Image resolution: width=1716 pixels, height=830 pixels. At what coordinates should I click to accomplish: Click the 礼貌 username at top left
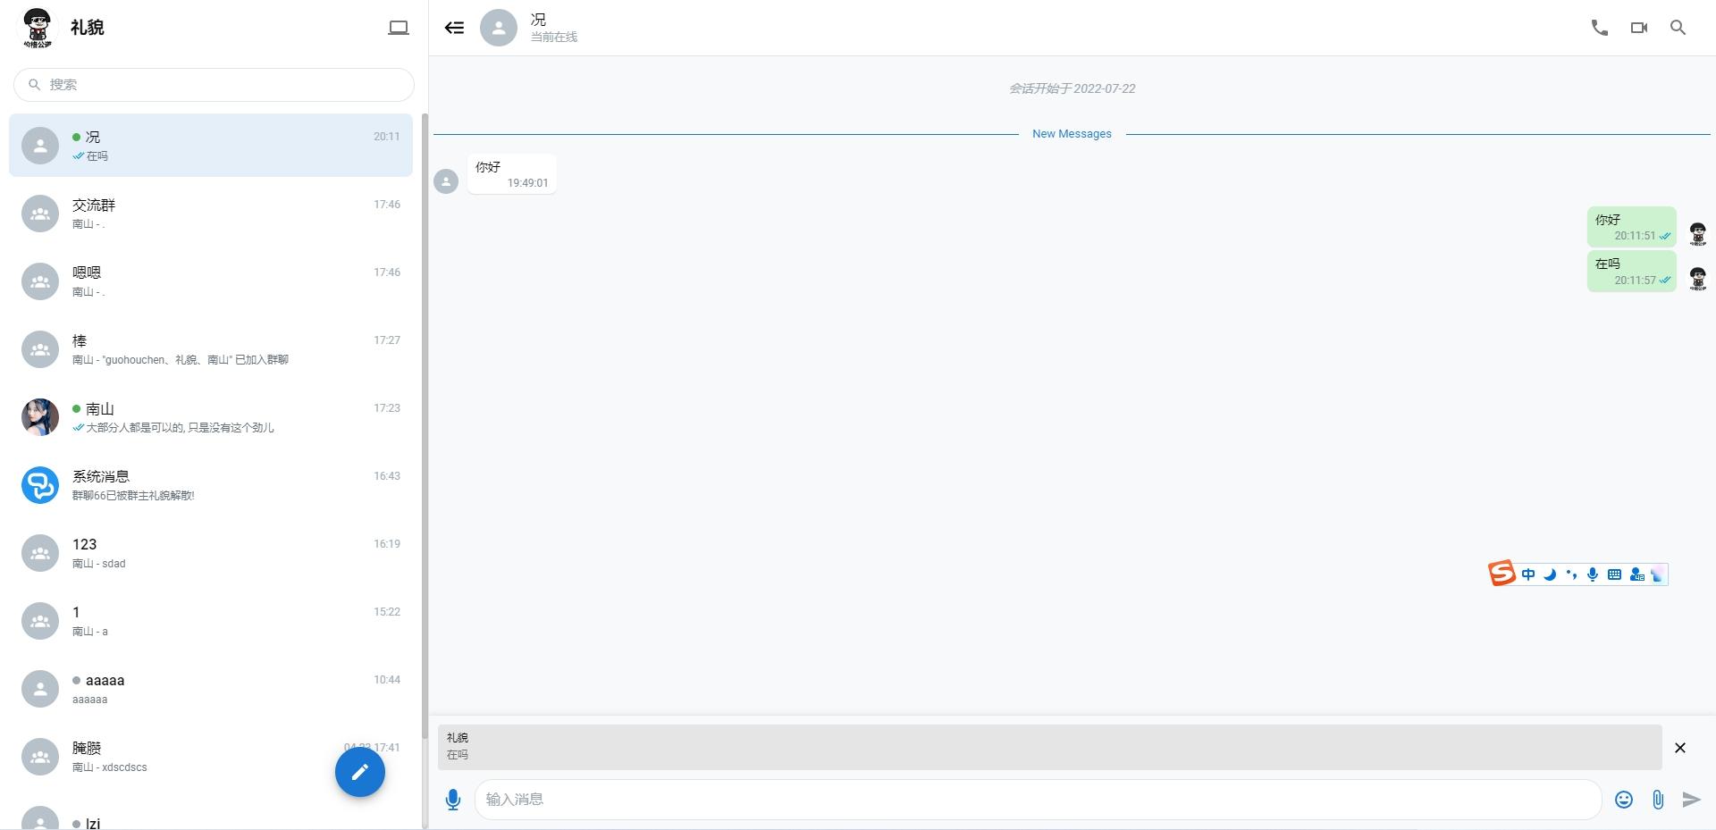88,28
